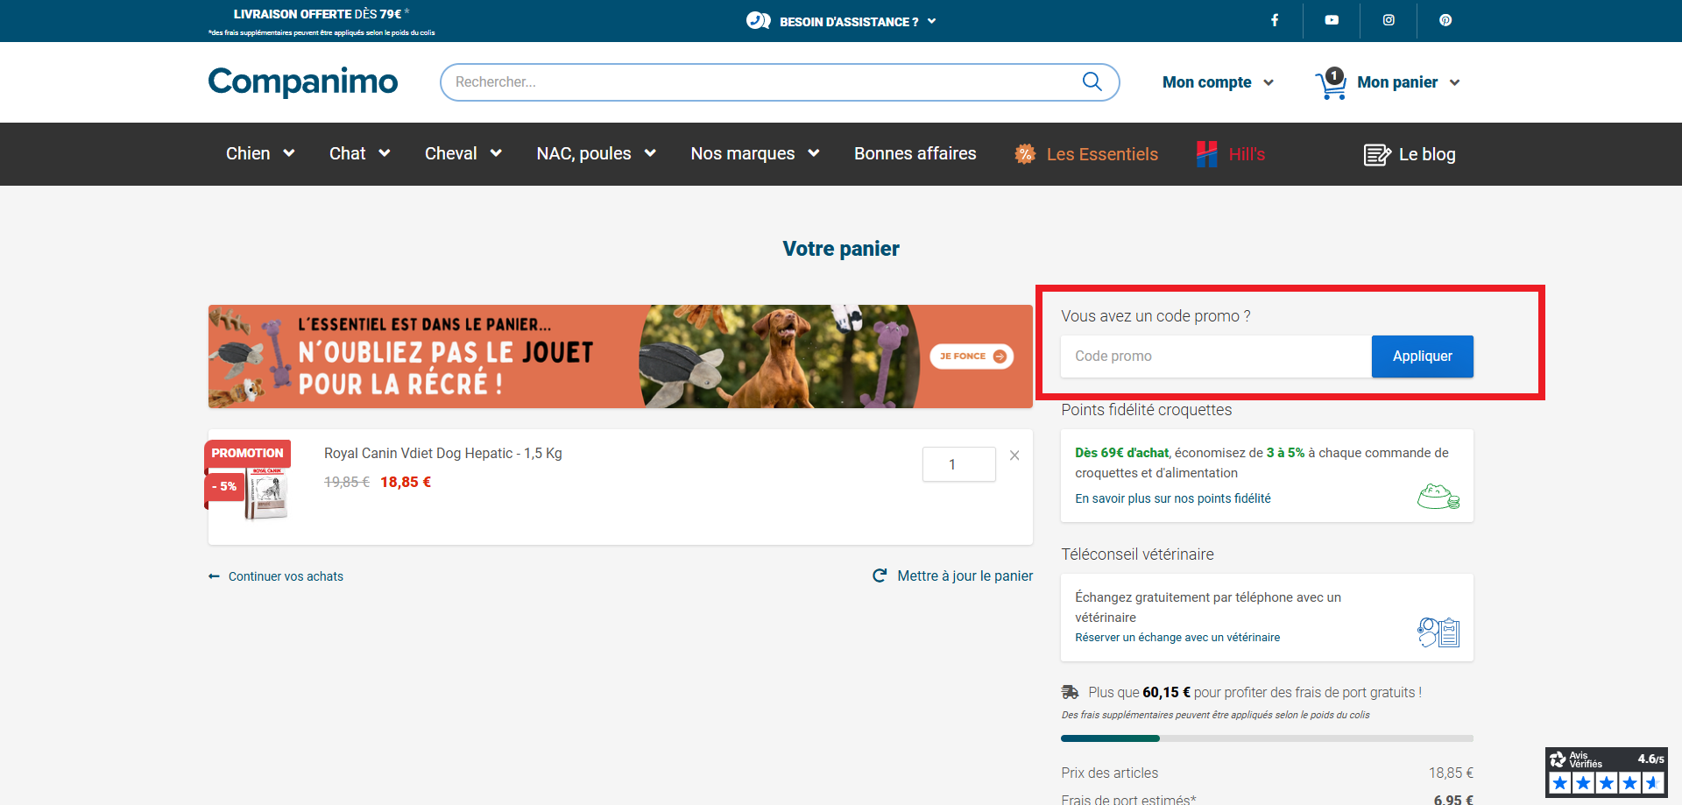
Task: Open the Hill's menu item
Action: (x=1247, y=154)
